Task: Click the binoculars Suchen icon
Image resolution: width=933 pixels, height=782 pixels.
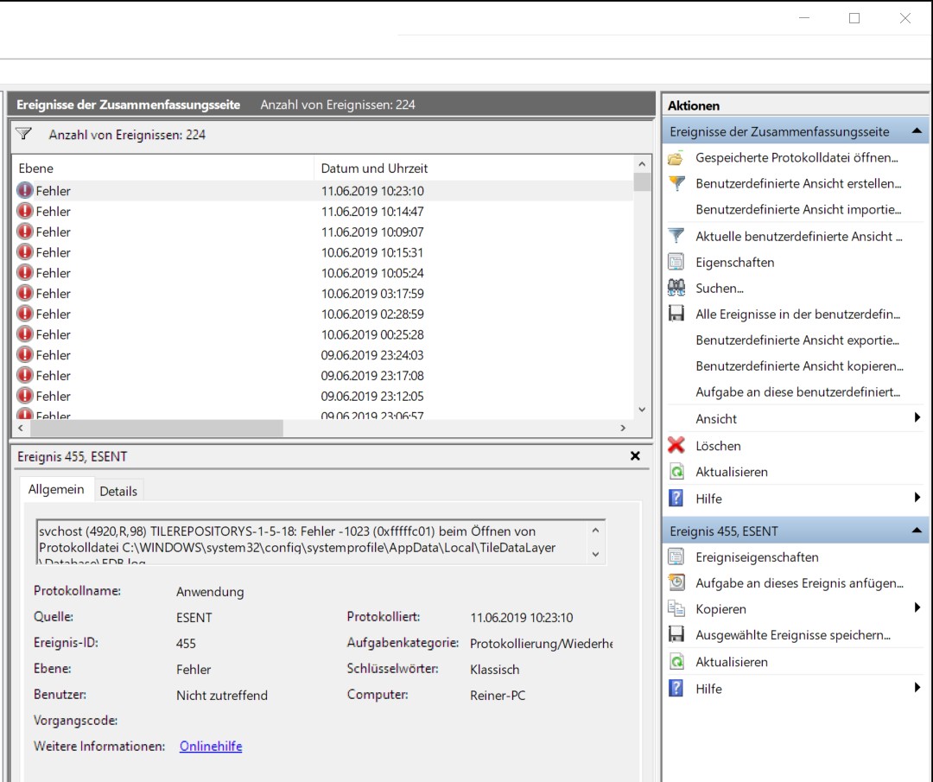Action: (x=676, y=288)
